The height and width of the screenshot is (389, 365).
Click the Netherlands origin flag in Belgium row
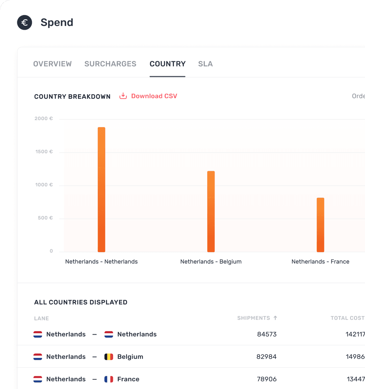click(38, 357)
